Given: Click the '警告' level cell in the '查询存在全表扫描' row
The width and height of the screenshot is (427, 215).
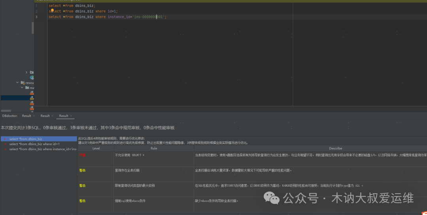Looking at the screenshot, I should (96, 174).
